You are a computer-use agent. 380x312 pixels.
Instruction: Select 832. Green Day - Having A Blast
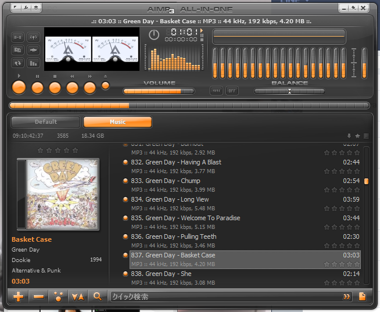coord(245,167)
